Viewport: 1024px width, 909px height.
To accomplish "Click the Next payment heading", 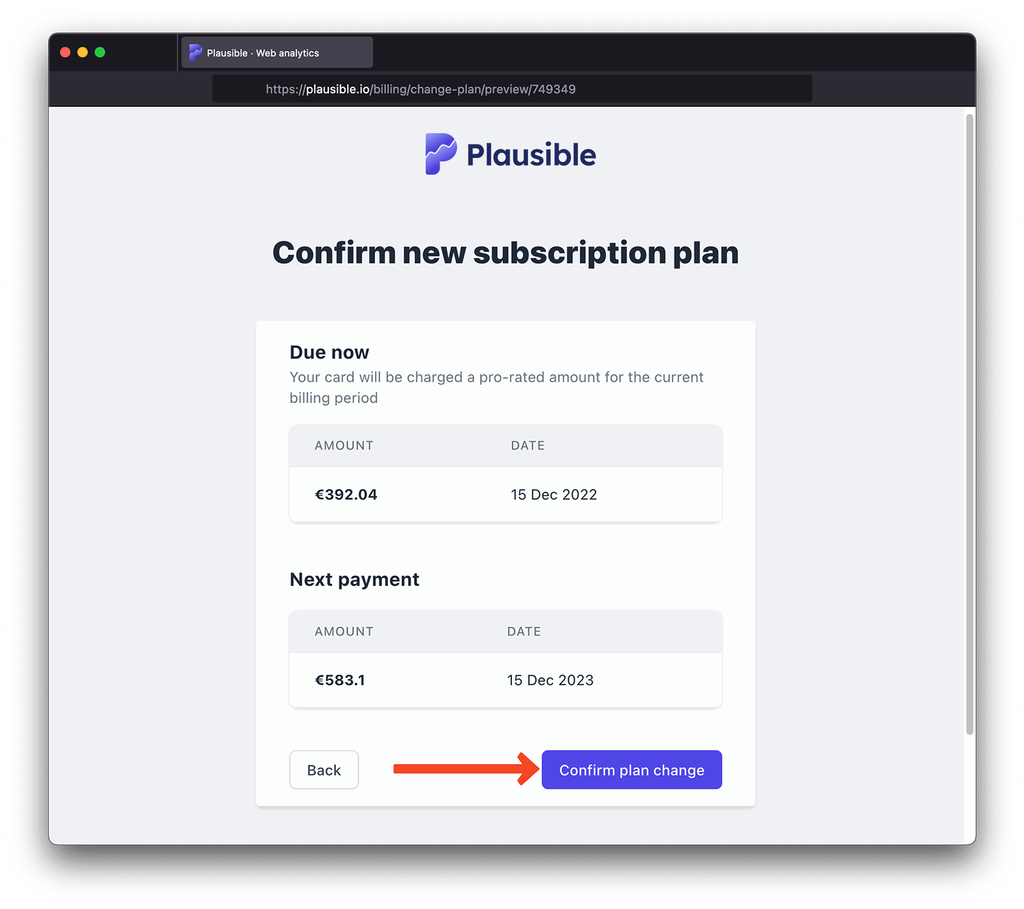I will (x=354, y=579).
